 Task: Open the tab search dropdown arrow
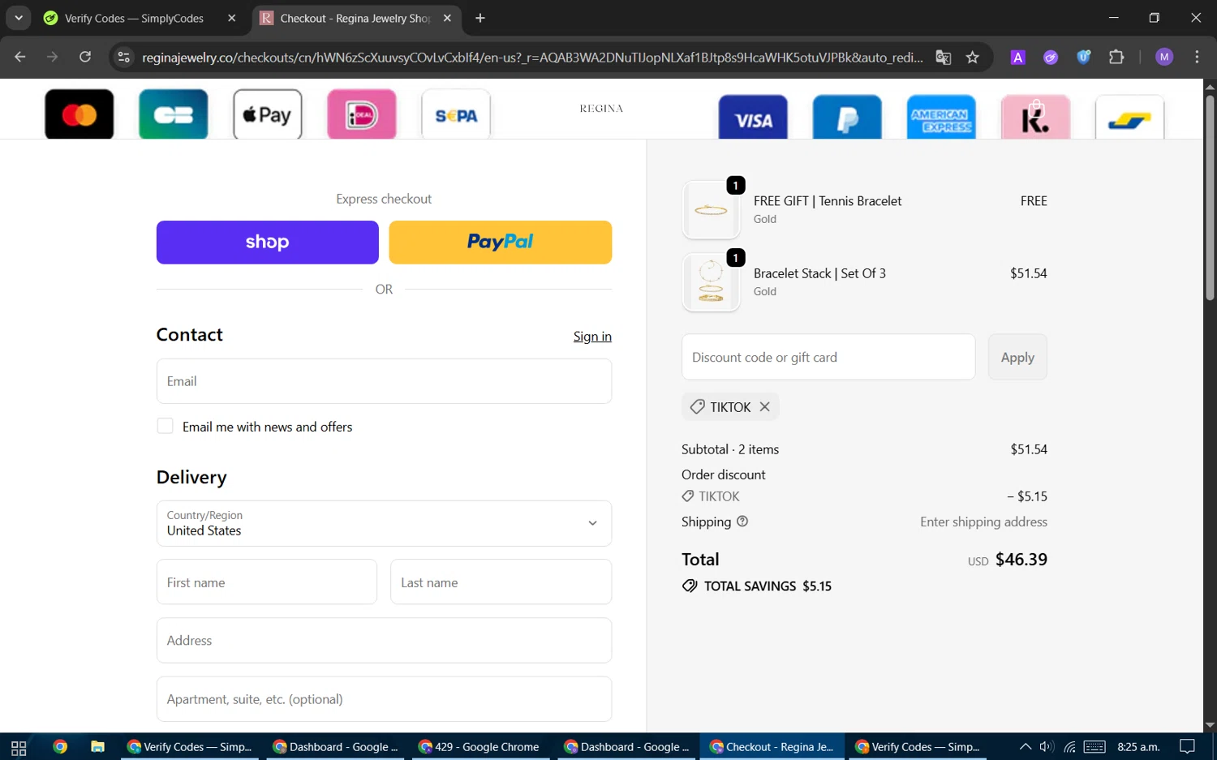coord(18,18)
